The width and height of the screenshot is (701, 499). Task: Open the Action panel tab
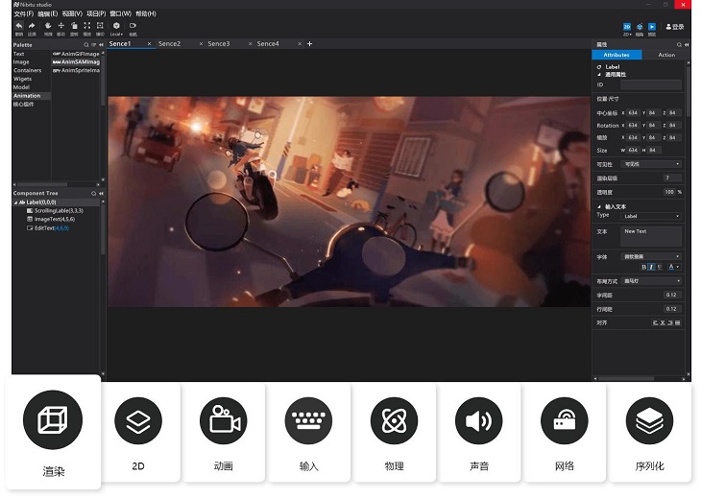pyautogui.click(x=665, y=55)
